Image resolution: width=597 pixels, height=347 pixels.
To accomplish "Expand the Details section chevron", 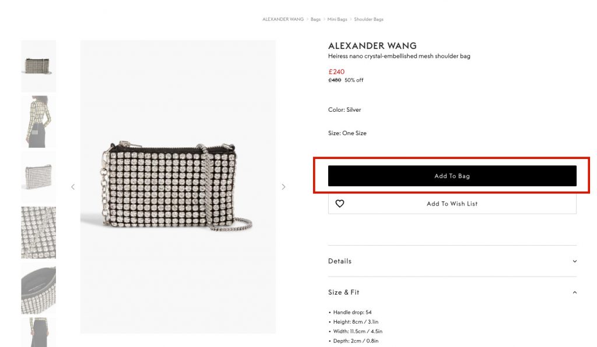I will pyautogui.click(x=574, y=261).
